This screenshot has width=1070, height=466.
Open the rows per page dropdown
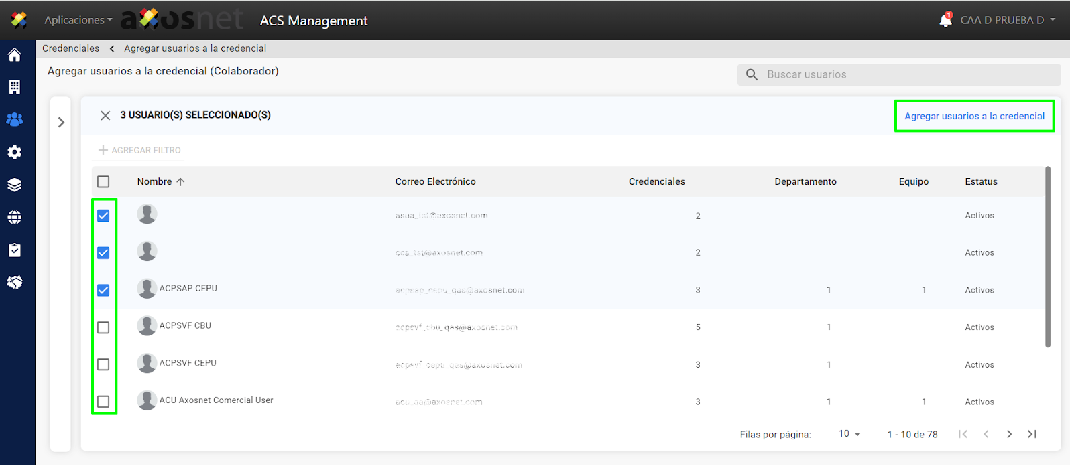click(849, 434)
